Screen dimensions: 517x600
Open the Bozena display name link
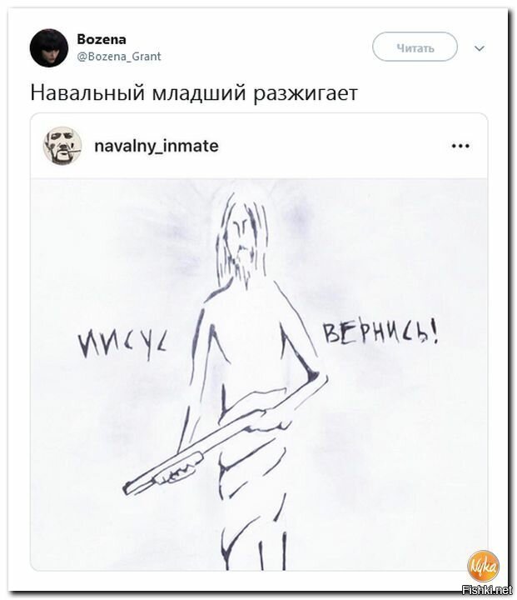(x=102, y=39)
